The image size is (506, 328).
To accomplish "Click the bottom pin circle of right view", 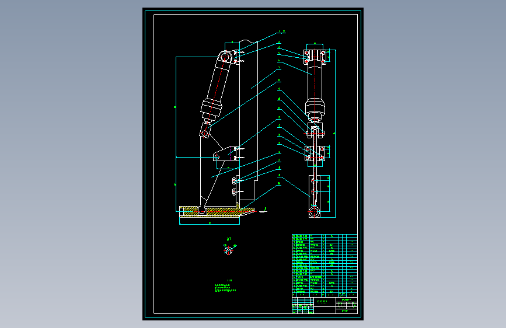I will tap(314, 212).
